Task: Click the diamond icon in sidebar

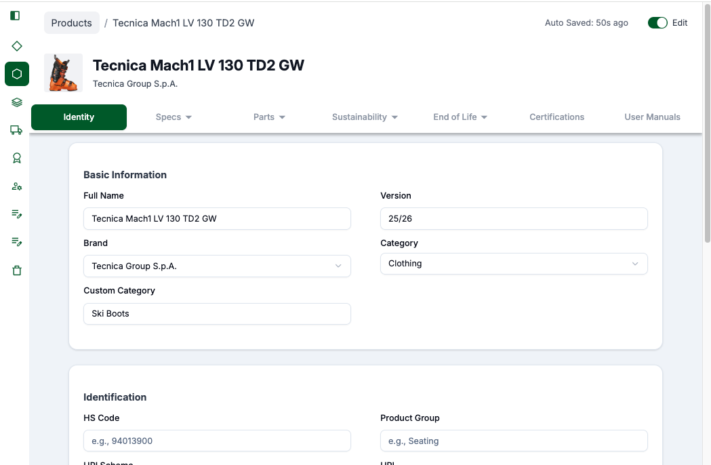Action: [x=17, y=46]
